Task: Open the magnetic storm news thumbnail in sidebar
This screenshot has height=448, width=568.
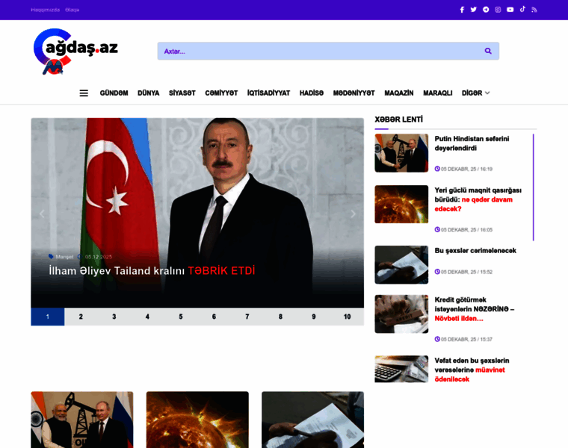Action: pos(401,204)
